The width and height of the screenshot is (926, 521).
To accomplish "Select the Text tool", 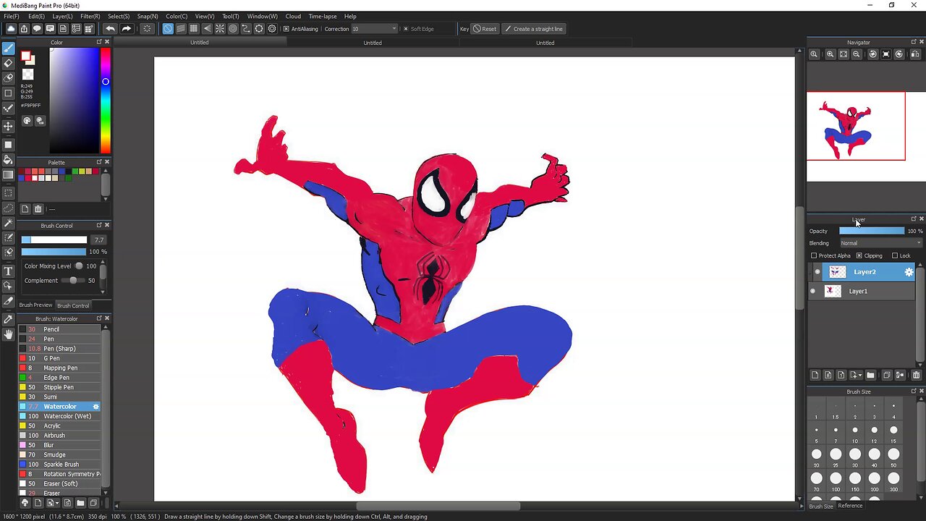I will point(8,271).
